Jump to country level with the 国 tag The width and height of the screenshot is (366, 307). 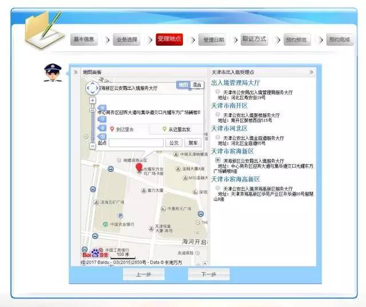pos(102,136)
